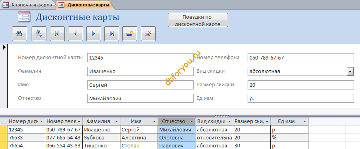Switch to the Кнопочная форма tab
Screen dimensions: 360x149
click(x=28, y=5)
